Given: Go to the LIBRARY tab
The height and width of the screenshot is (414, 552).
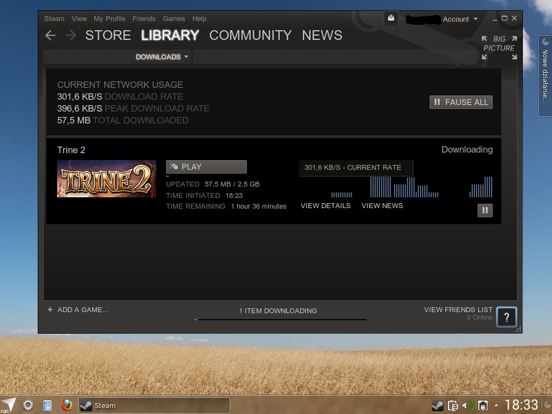Looking at the screenshot, I should (170, 35).
